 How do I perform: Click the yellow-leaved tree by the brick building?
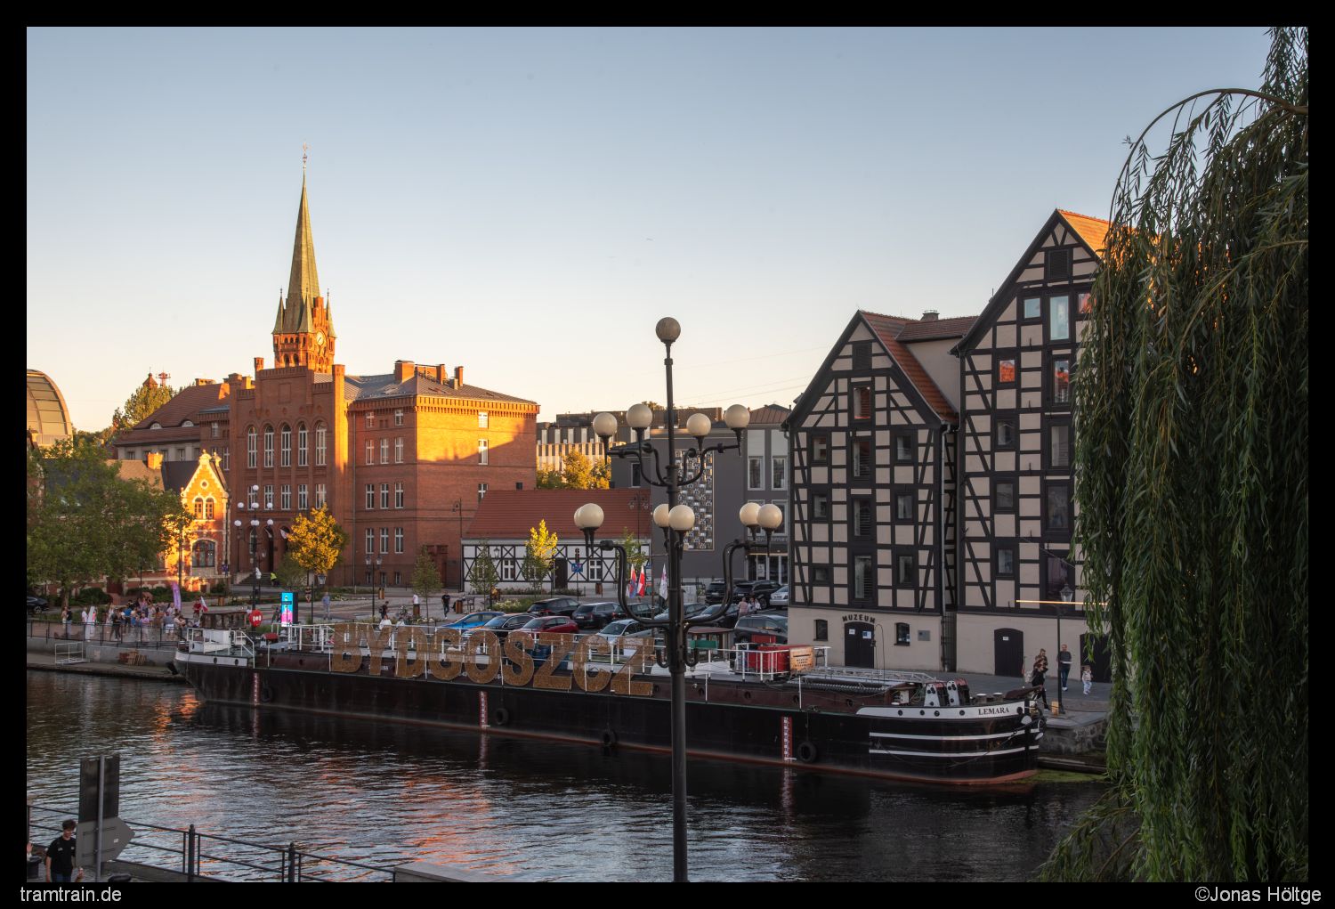click(x=314, y=540)
